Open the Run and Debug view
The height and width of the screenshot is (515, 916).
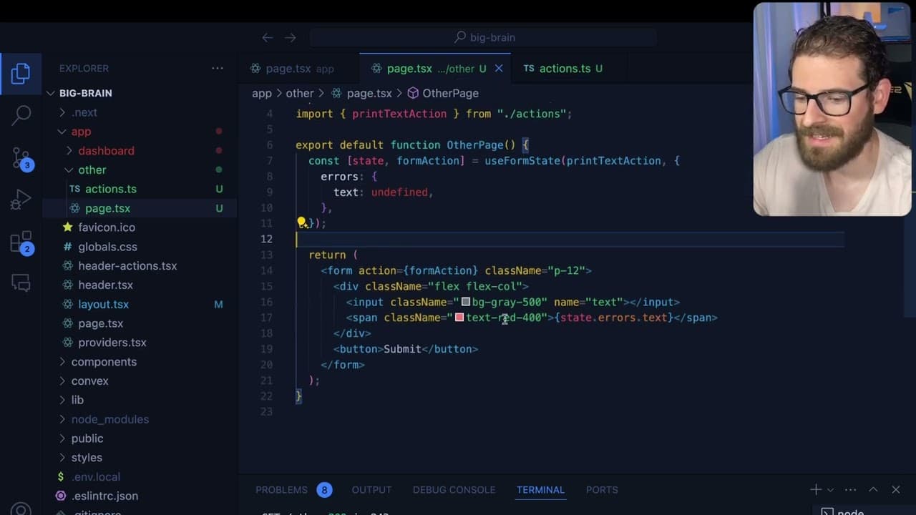point(21,200)
